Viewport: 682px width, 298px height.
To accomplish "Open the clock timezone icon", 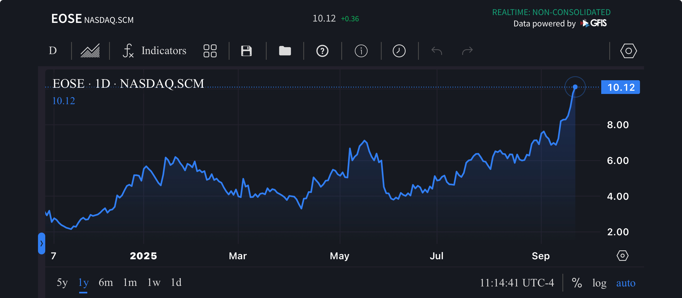I will point(399,51).
